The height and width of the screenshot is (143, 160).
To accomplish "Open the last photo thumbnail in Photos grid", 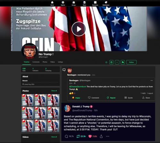I will tap(53, 126).
